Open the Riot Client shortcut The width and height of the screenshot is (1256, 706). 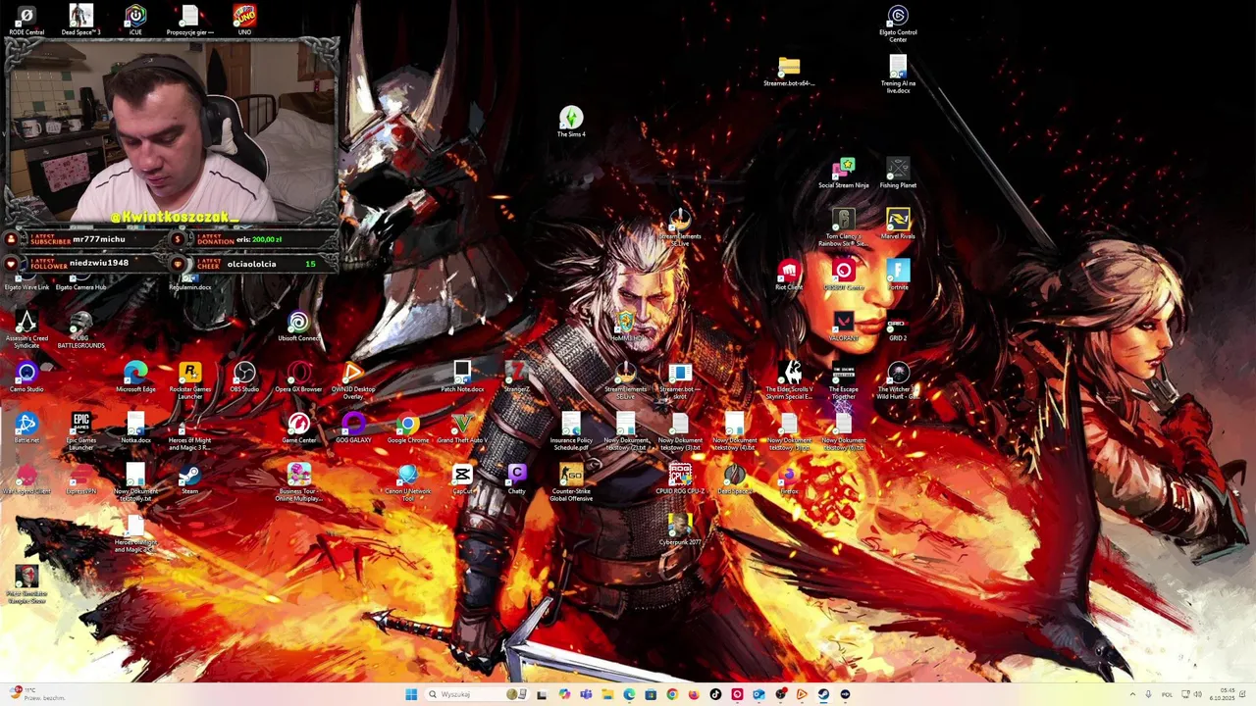[789, 276]
